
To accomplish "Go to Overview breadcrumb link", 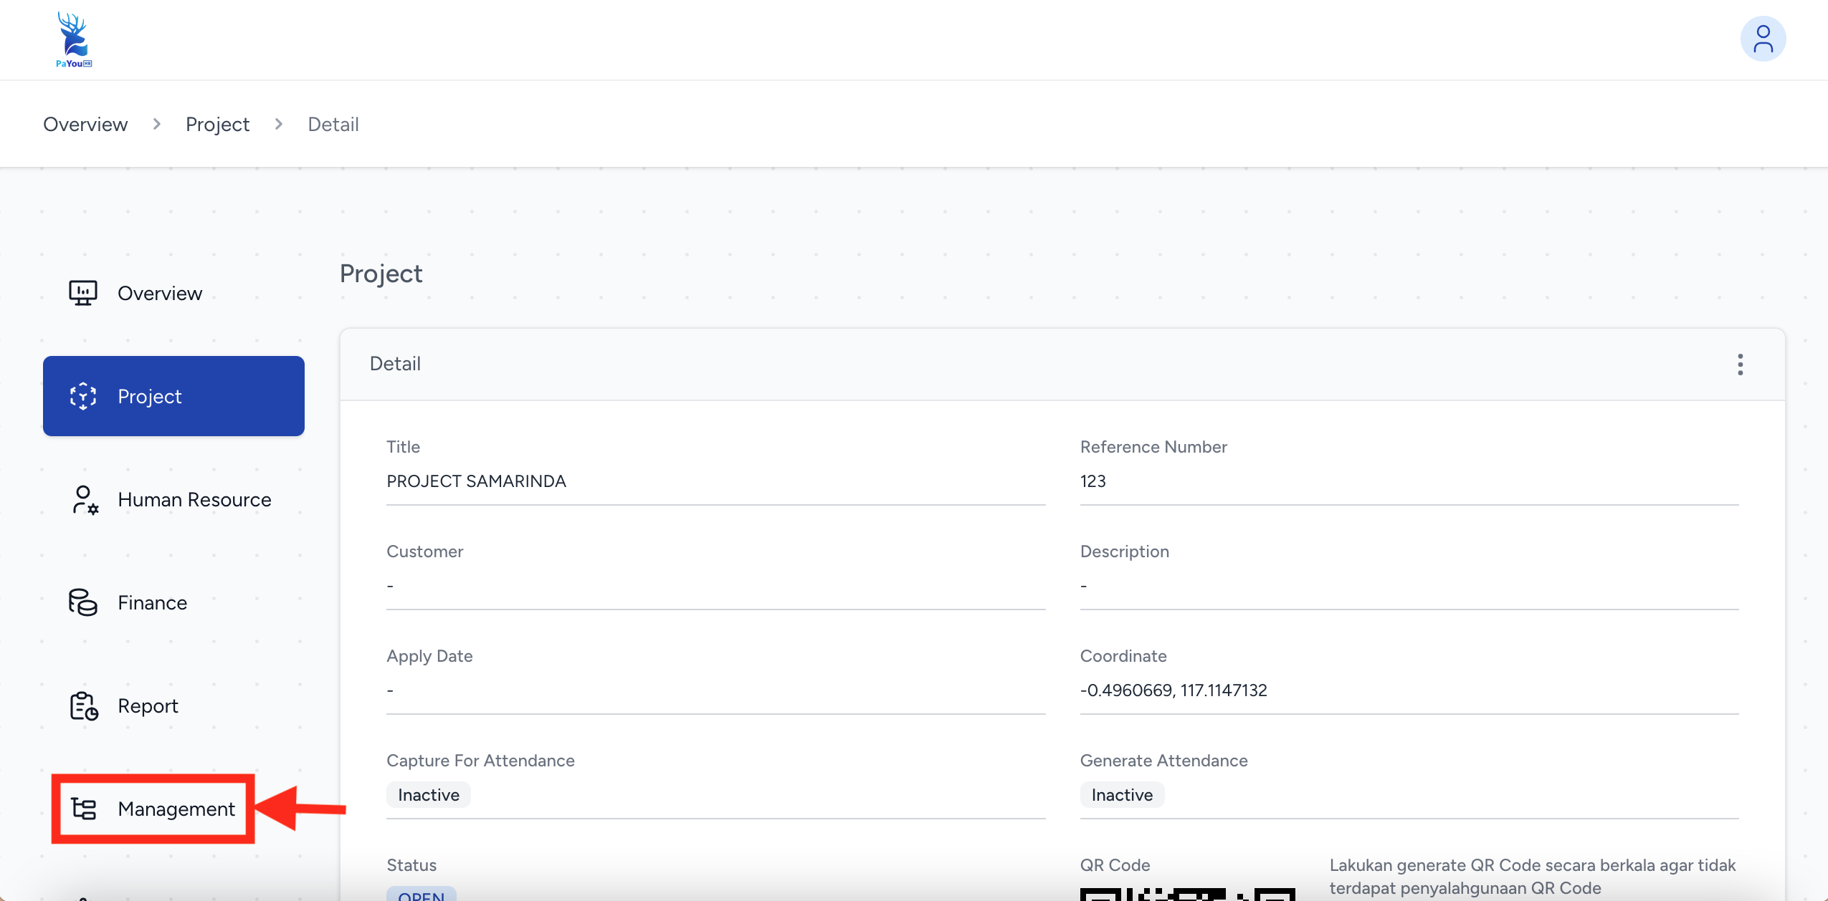I will tap(85, 125).
